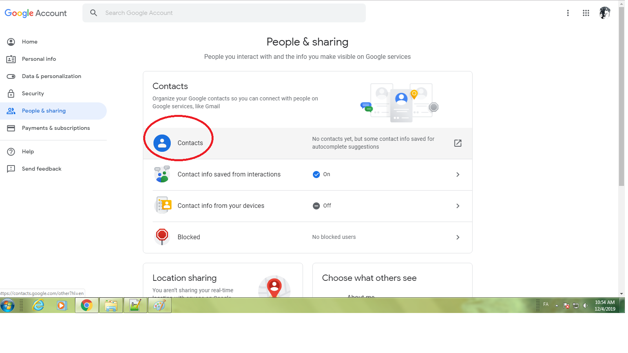Click Send feedback link

click(53, 169)
